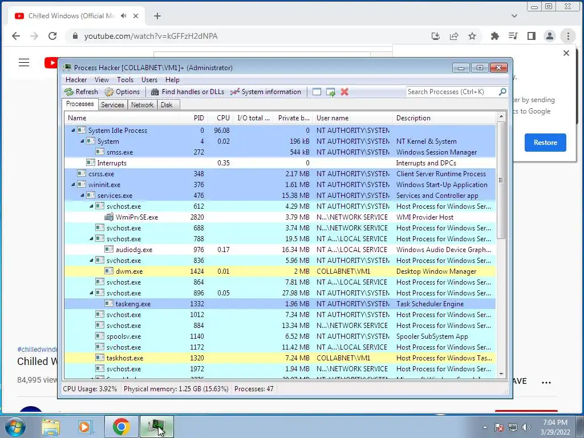The image size is (584, 438).
Task: Click the find window toolbar icon
Action: point(317,92)
